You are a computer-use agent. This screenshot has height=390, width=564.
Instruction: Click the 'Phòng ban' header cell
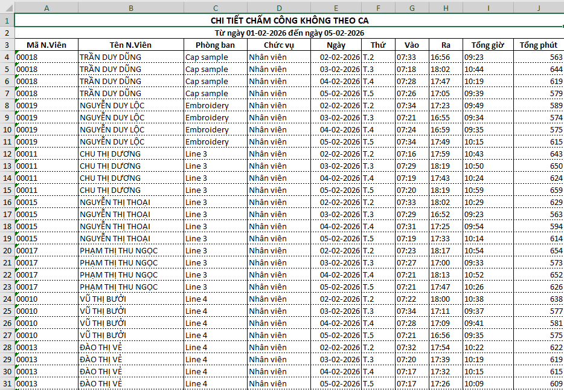(x=216, y=45)
